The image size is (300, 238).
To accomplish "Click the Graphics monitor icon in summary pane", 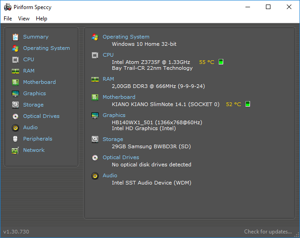I will pyautogui.click(x=95, y=116).
